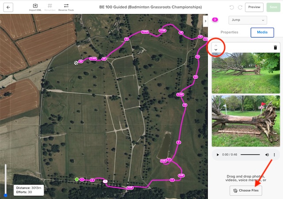This screenshot has width=283, height=199.
Task: Delete the media item with trash icon
Action: 275,47
